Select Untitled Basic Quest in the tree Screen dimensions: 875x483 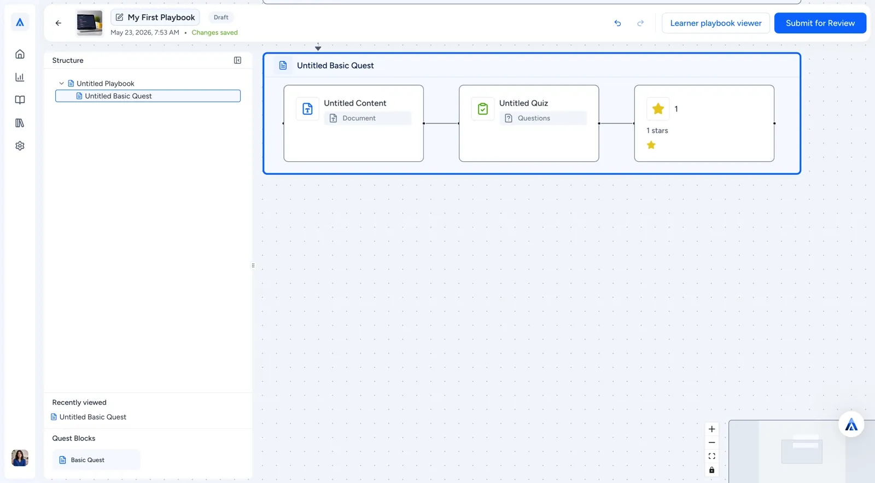click(x=148, y=96)
